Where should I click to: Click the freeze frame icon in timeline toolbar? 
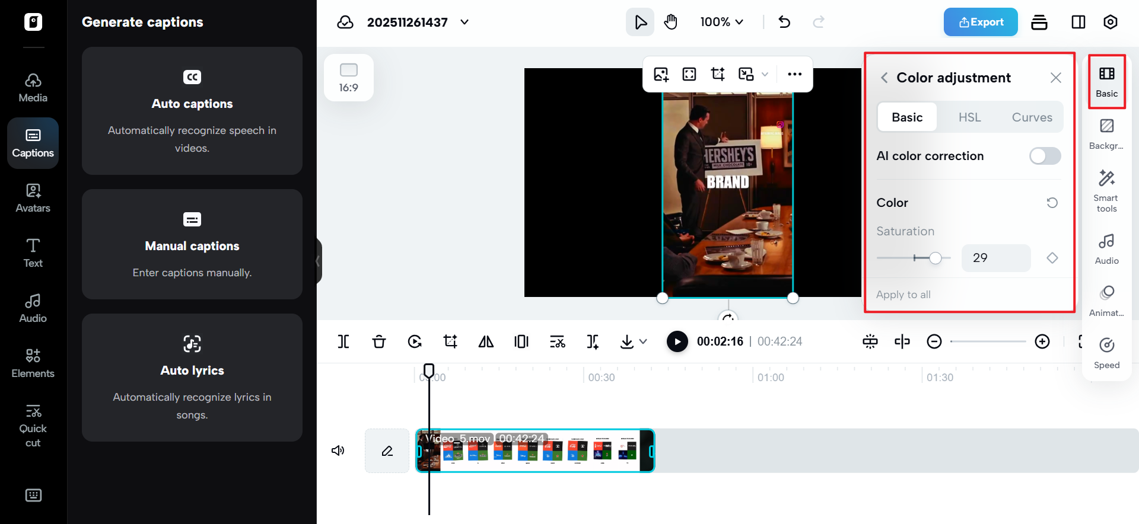[x=521, y=341]
